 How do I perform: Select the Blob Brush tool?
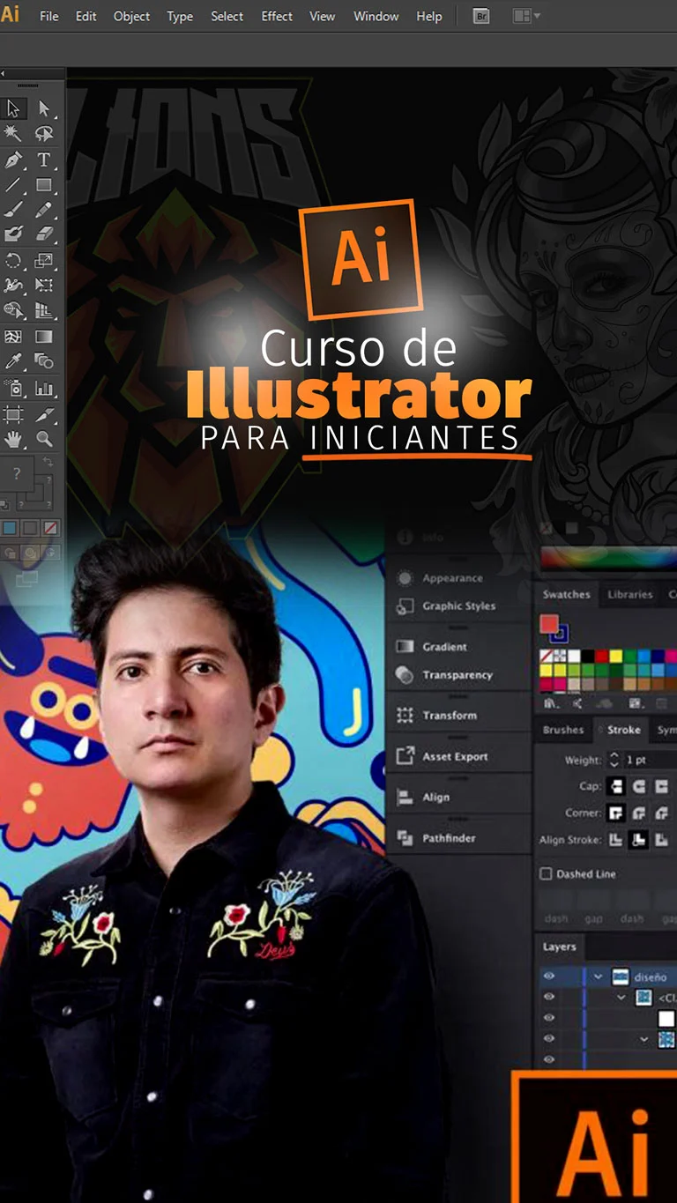pos(13,234)
